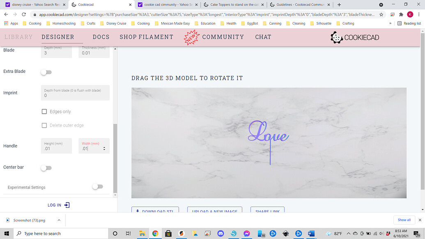
Task: Open File Explorer from the taskbar
Action: (x=142, y=233)
